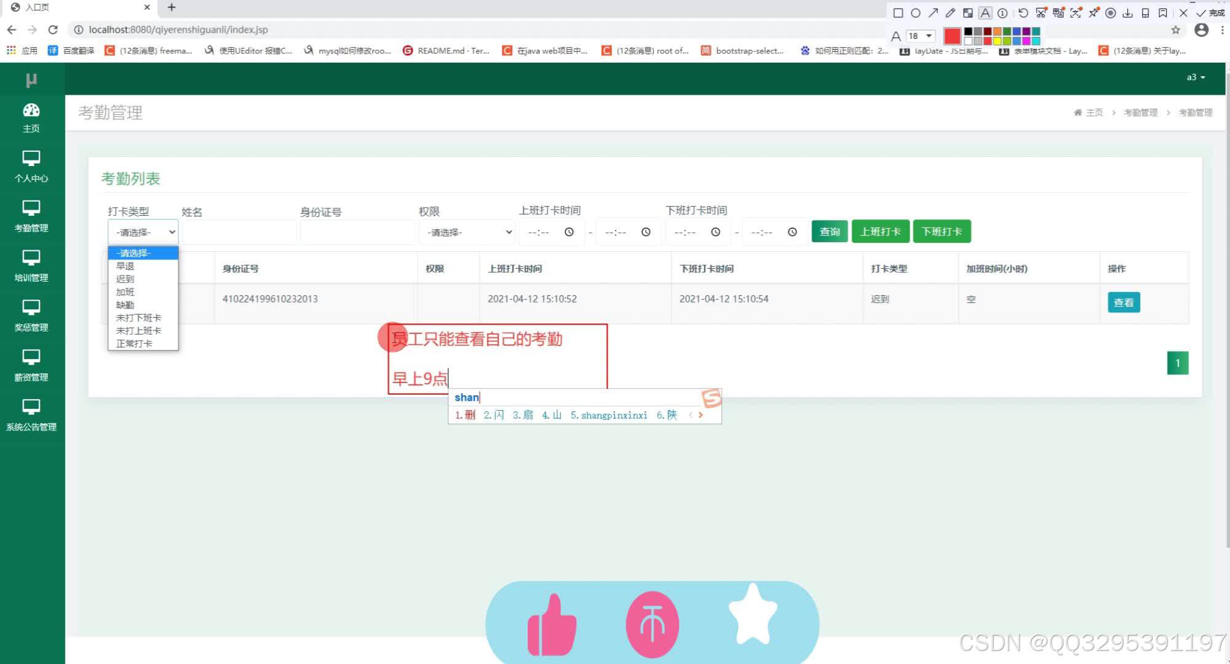Select the pencil drawing tool
This screenshot has height=664, width=1230.
pos(950,13)
